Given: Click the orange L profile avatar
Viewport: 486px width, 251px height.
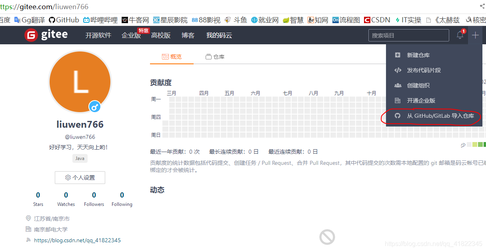Looking at the screenshot, I should 80,82.
